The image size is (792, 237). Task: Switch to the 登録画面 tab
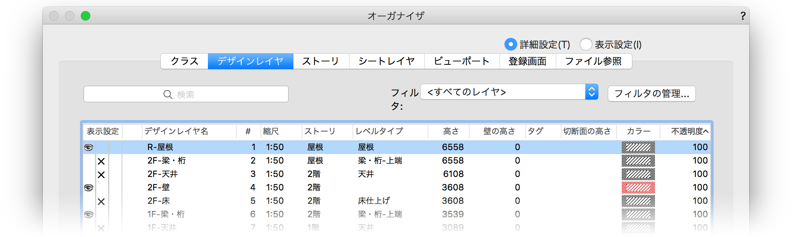(x=527, y=61)
